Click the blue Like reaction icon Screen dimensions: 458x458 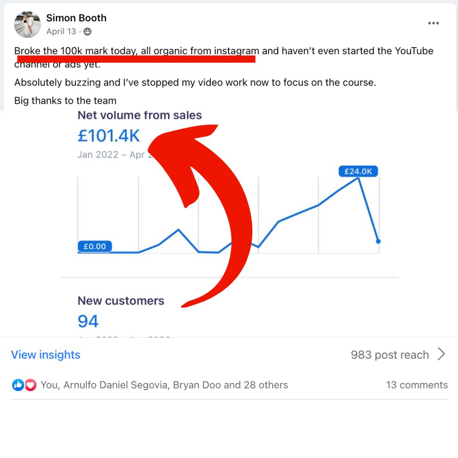coord(18,385)
